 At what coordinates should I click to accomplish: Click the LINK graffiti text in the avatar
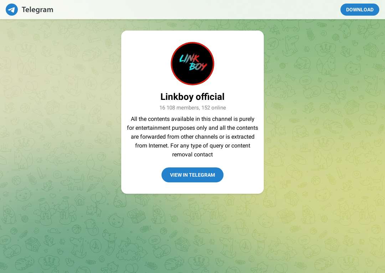pos(189,59)
